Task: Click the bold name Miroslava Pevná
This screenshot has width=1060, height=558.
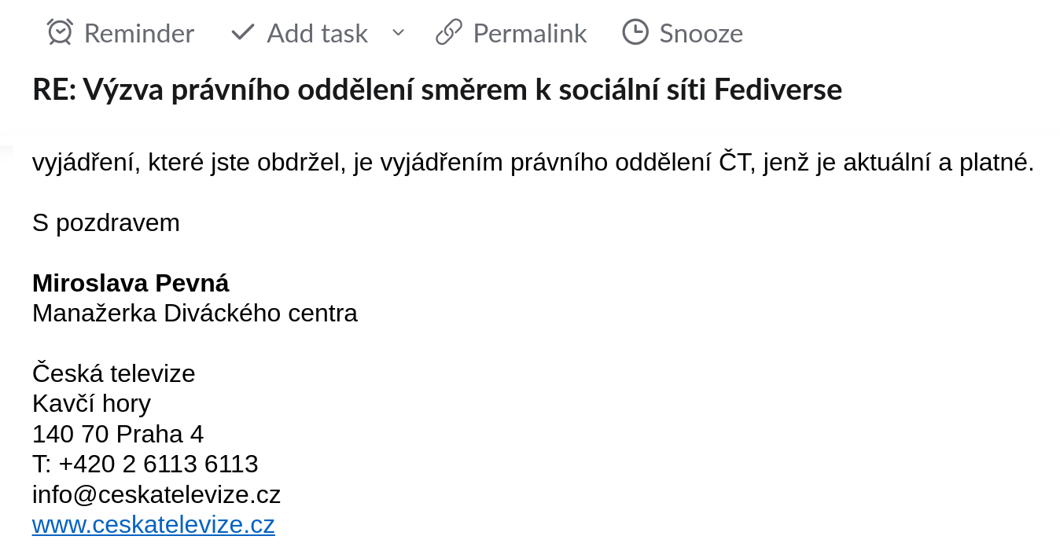Action: click(x=131, y=283)
